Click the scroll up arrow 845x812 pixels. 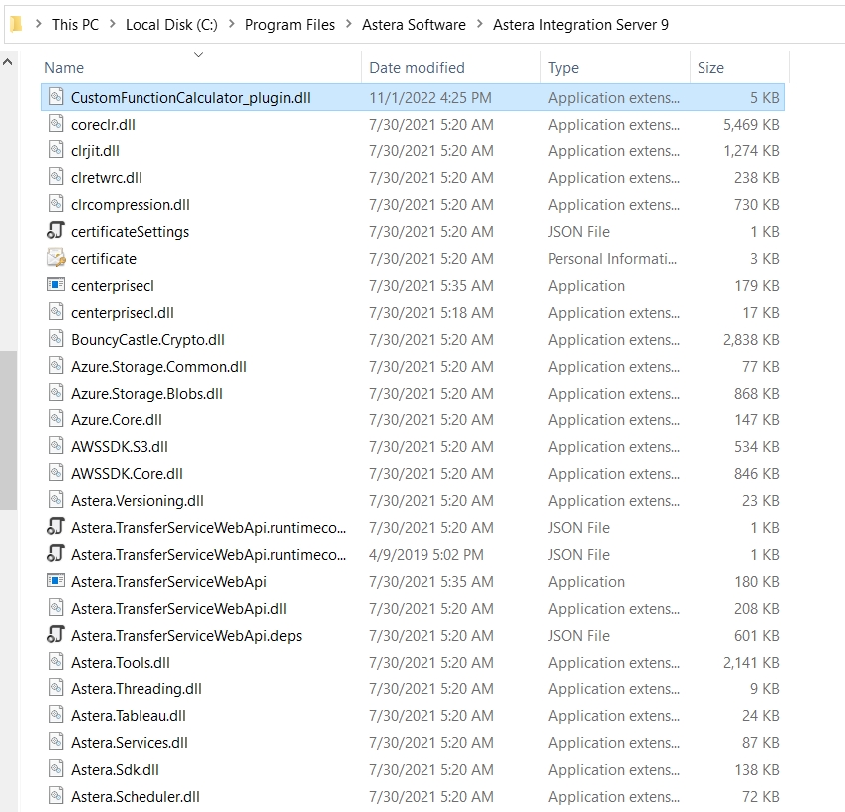[8, 62]
